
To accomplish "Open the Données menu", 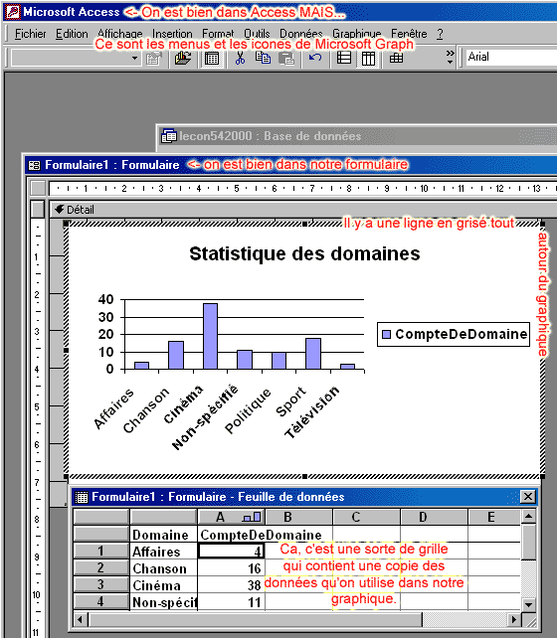I will 301,34.
